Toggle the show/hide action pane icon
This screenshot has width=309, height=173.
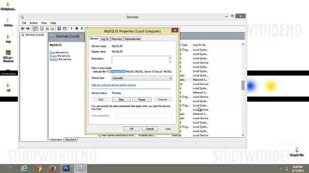click(x=64, y=28)
